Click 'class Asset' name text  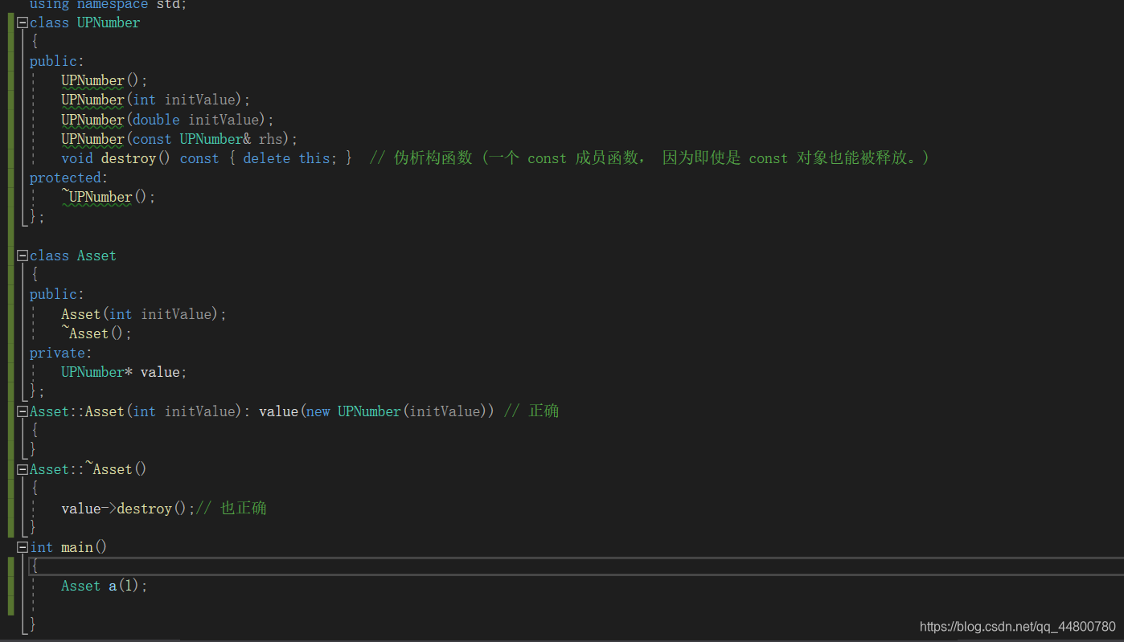tap(73, 256)
